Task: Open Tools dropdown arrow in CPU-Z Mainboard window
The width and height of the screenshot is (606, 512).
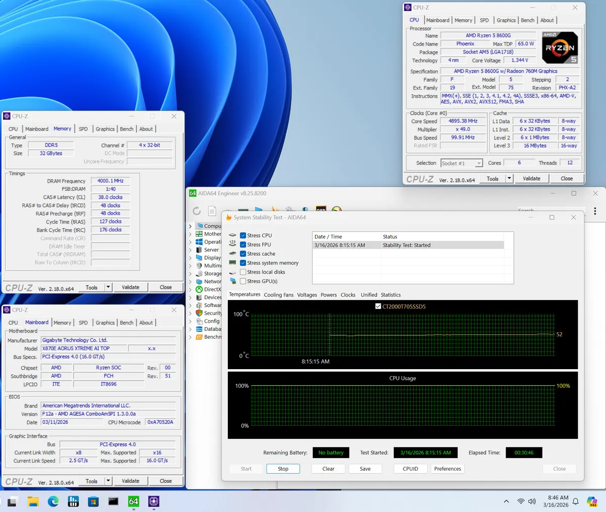Action: coord(108,481)
